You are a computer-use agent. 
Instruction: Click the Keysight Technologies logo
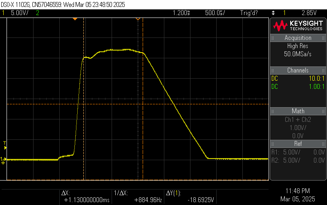coord(298,26)
